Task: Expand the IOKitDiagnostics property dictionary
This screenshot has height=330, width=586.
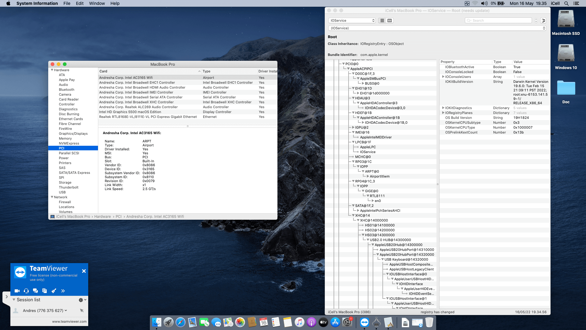Action: point(443,108)
